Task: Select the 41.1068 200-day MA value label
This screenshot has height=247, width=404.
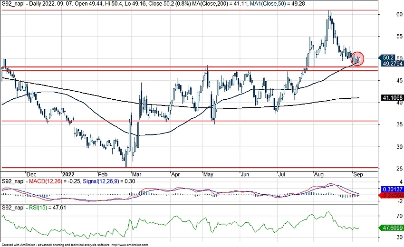Action: coord(392,98)
